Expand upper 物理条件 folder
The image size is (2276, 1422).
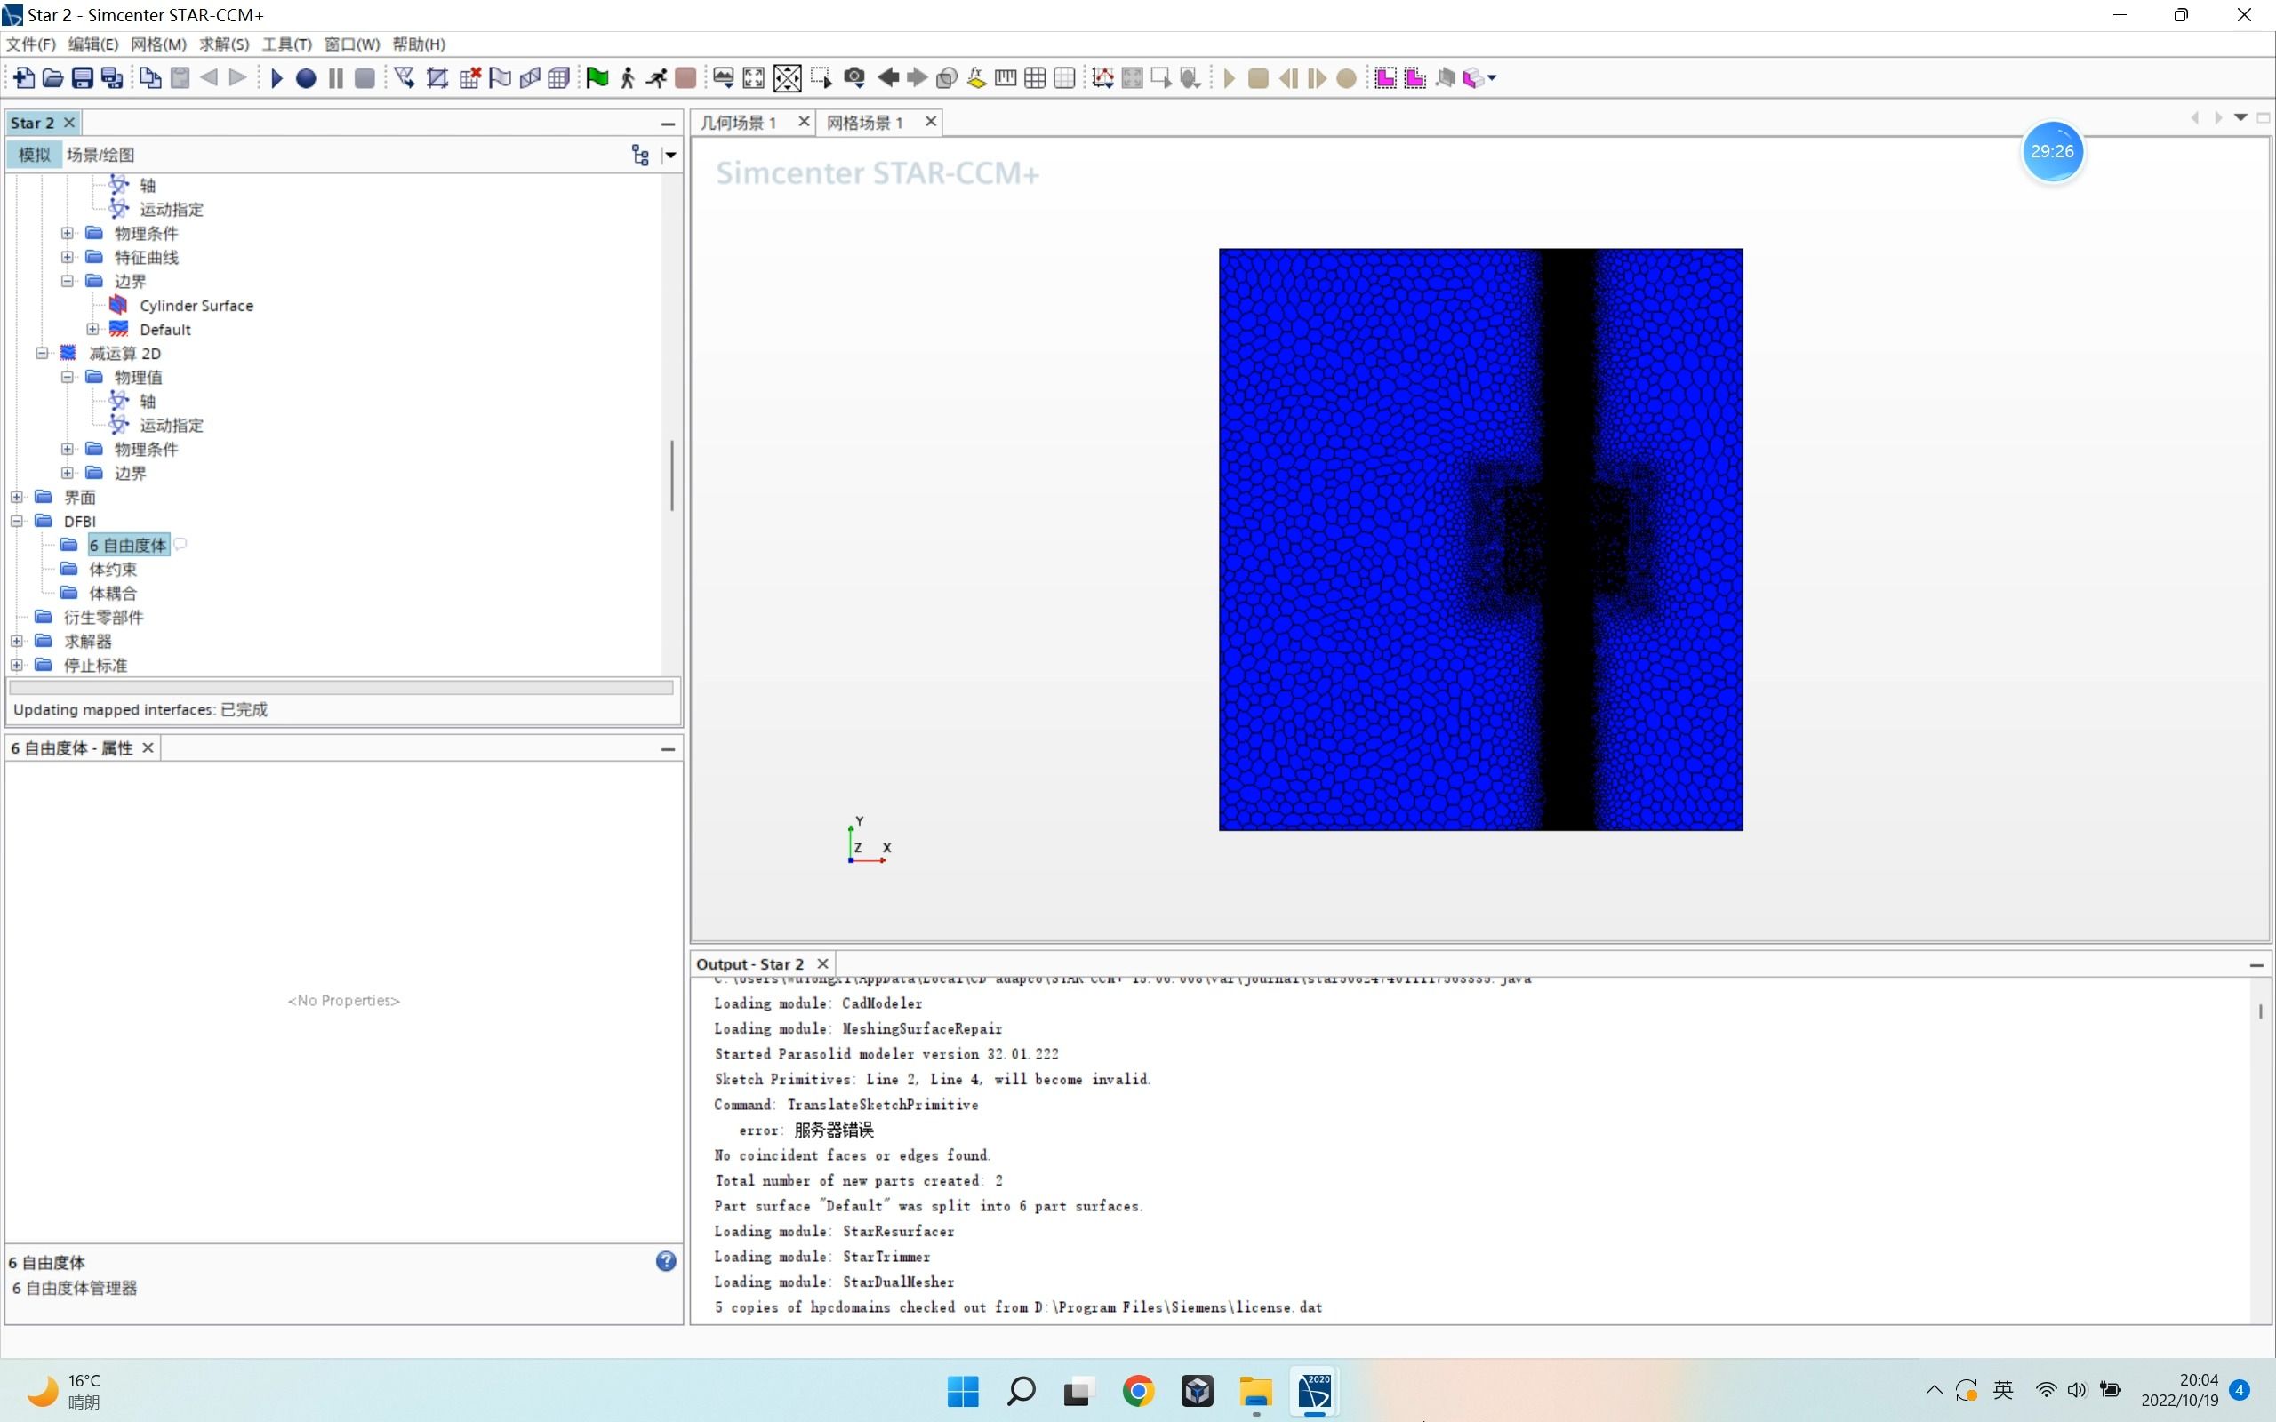point(68,233)
